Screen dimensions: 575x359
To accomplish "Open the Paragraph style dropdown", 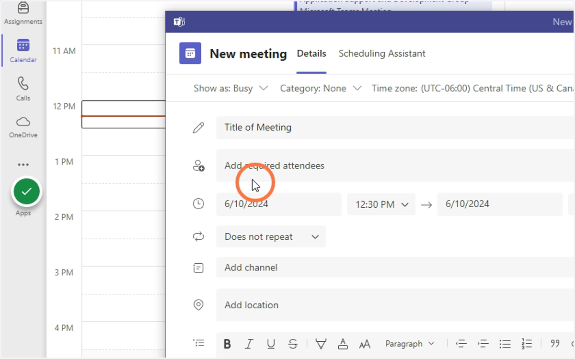I will (x=410, y=344).
